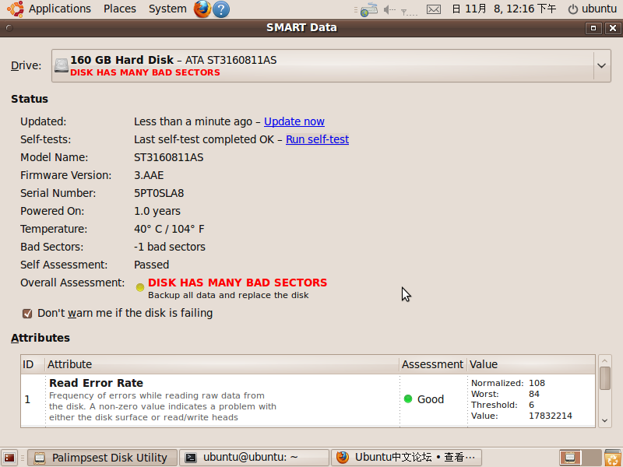Click the "1.0 years" powered on value

pos(157,211)
